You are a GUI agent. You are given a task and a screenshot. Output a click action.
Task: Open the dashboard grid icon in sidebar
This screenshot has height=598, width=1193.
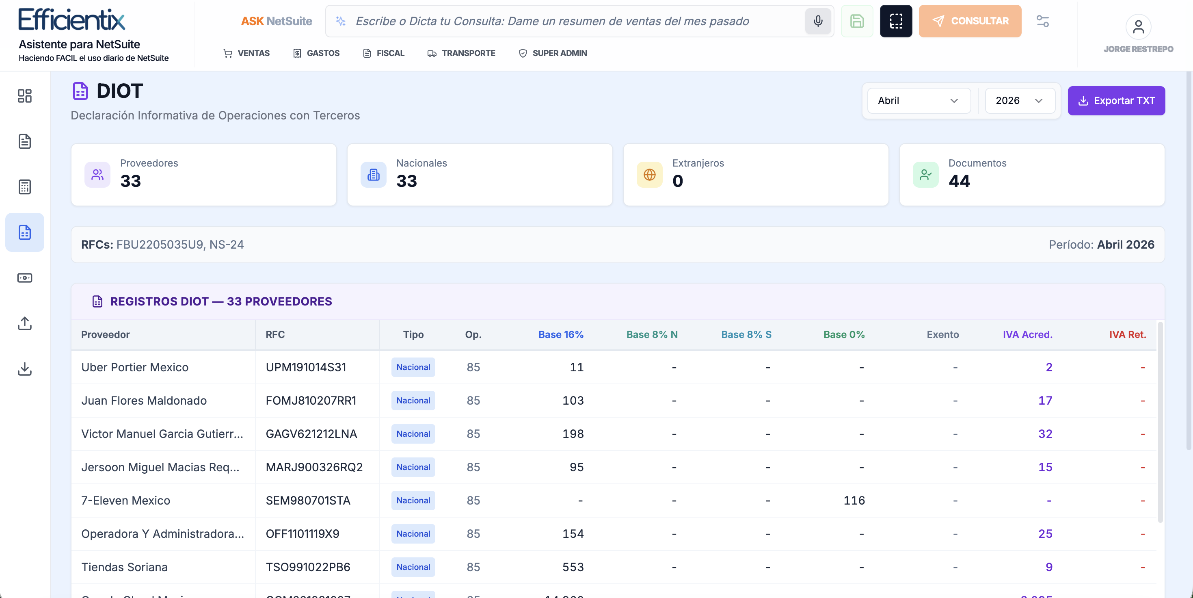click(24, 96)
